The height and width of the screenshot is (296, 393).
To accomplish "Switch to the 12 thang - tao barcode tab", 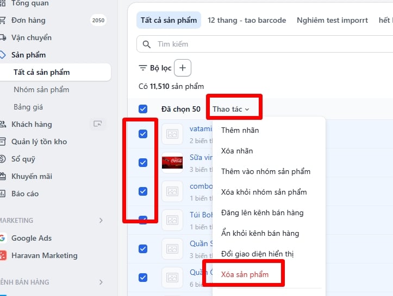I will (247, 20).
